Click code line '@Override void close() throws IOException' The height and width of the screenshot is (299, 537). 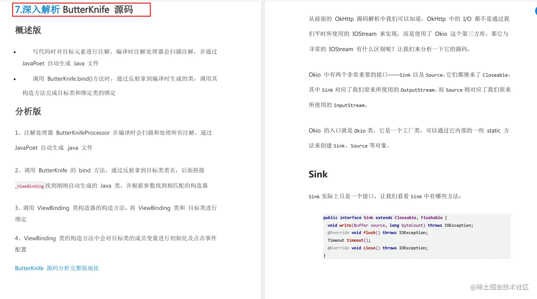point(378,248)
